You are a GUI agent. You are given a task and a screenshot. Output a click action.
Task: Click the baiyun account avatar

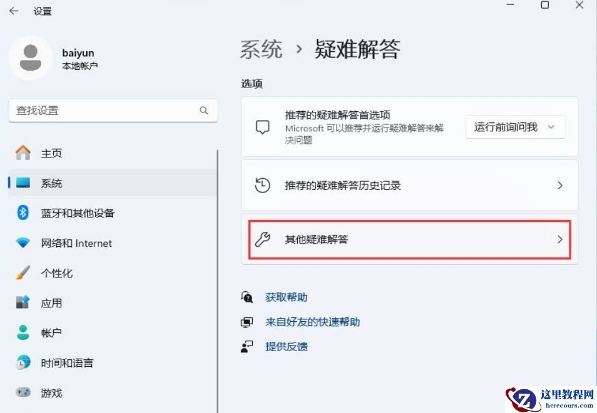click(x=31, y=58)
